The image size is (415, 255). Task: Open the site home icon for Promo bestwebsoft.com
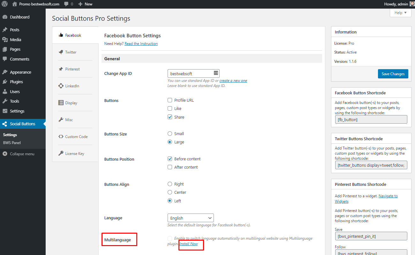15,4
